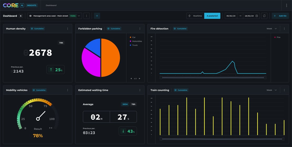Toggle Motorbike series in pie legend
Viewport: 292px width, 147px height.
pos(136,41)
